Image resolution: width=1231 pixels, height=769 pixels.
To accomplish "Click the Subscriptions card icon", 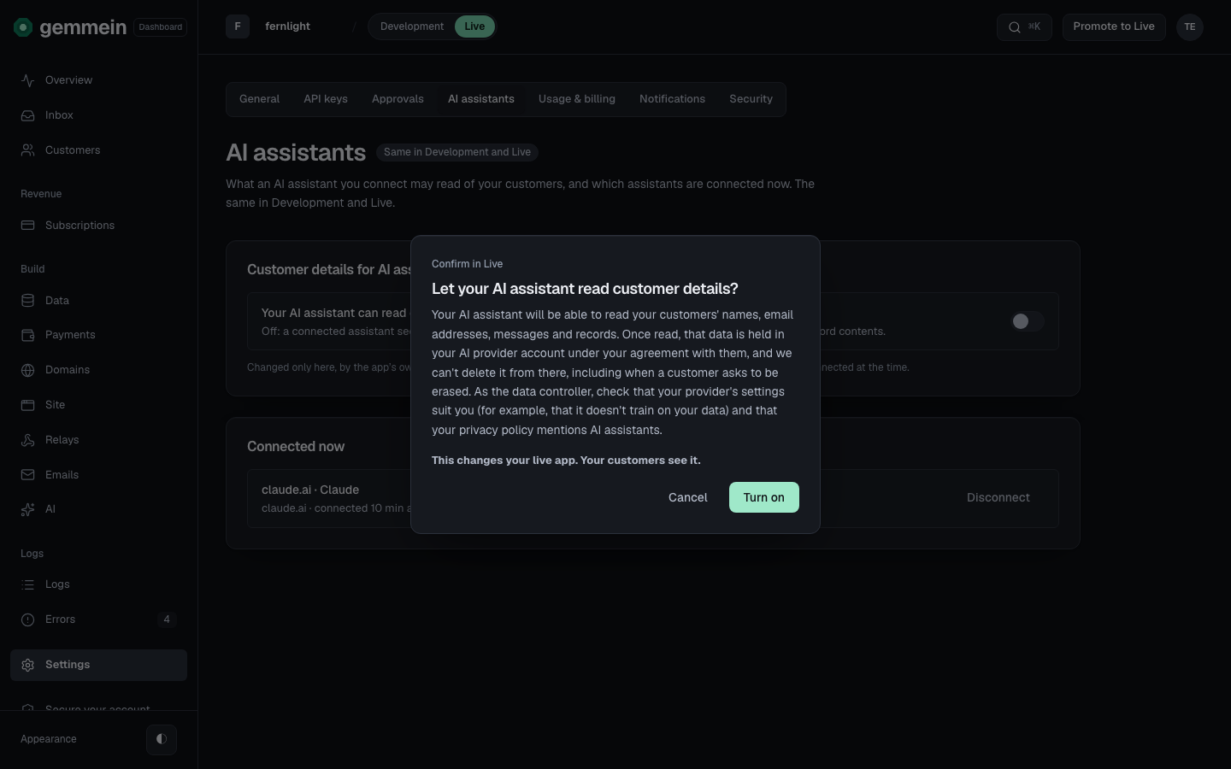I will point(28,226).
